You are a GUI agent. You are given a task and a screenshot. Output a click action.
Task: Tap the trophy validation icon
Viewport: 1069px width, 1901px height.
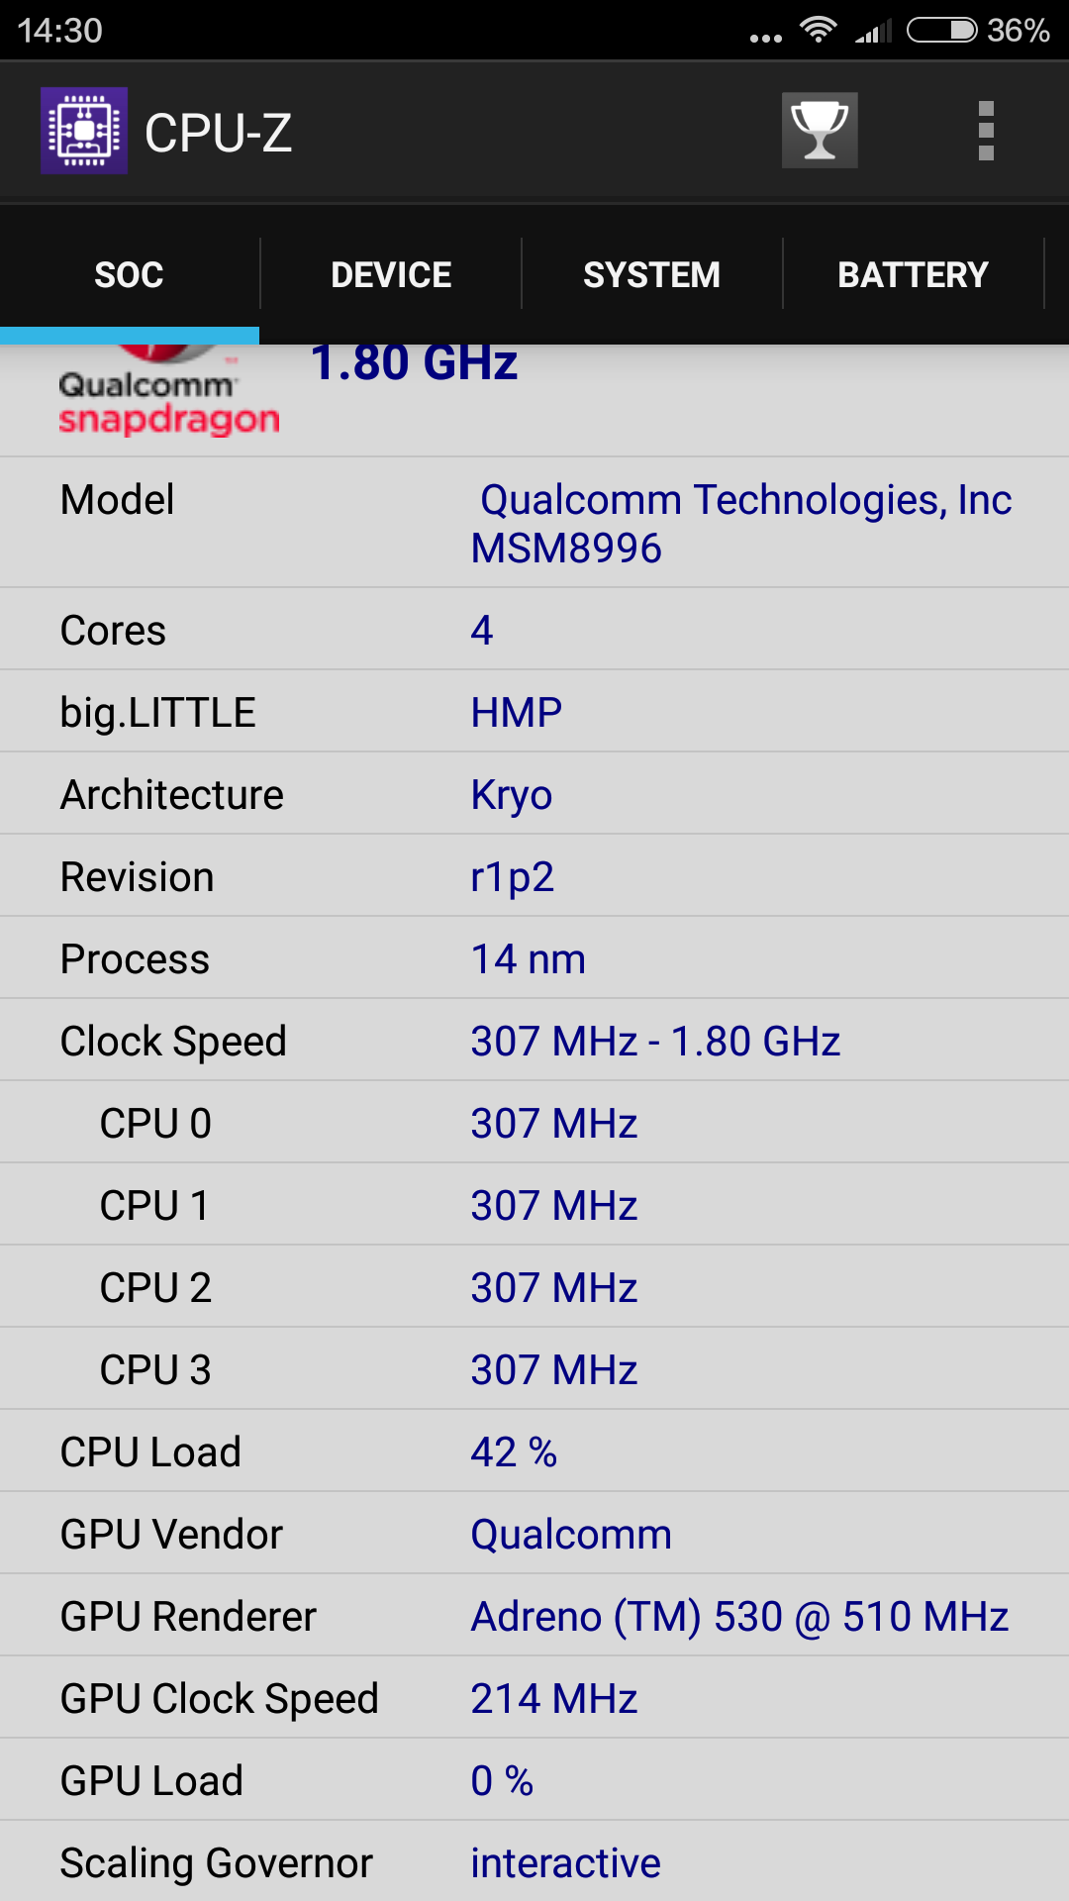(x=820, y=131)
